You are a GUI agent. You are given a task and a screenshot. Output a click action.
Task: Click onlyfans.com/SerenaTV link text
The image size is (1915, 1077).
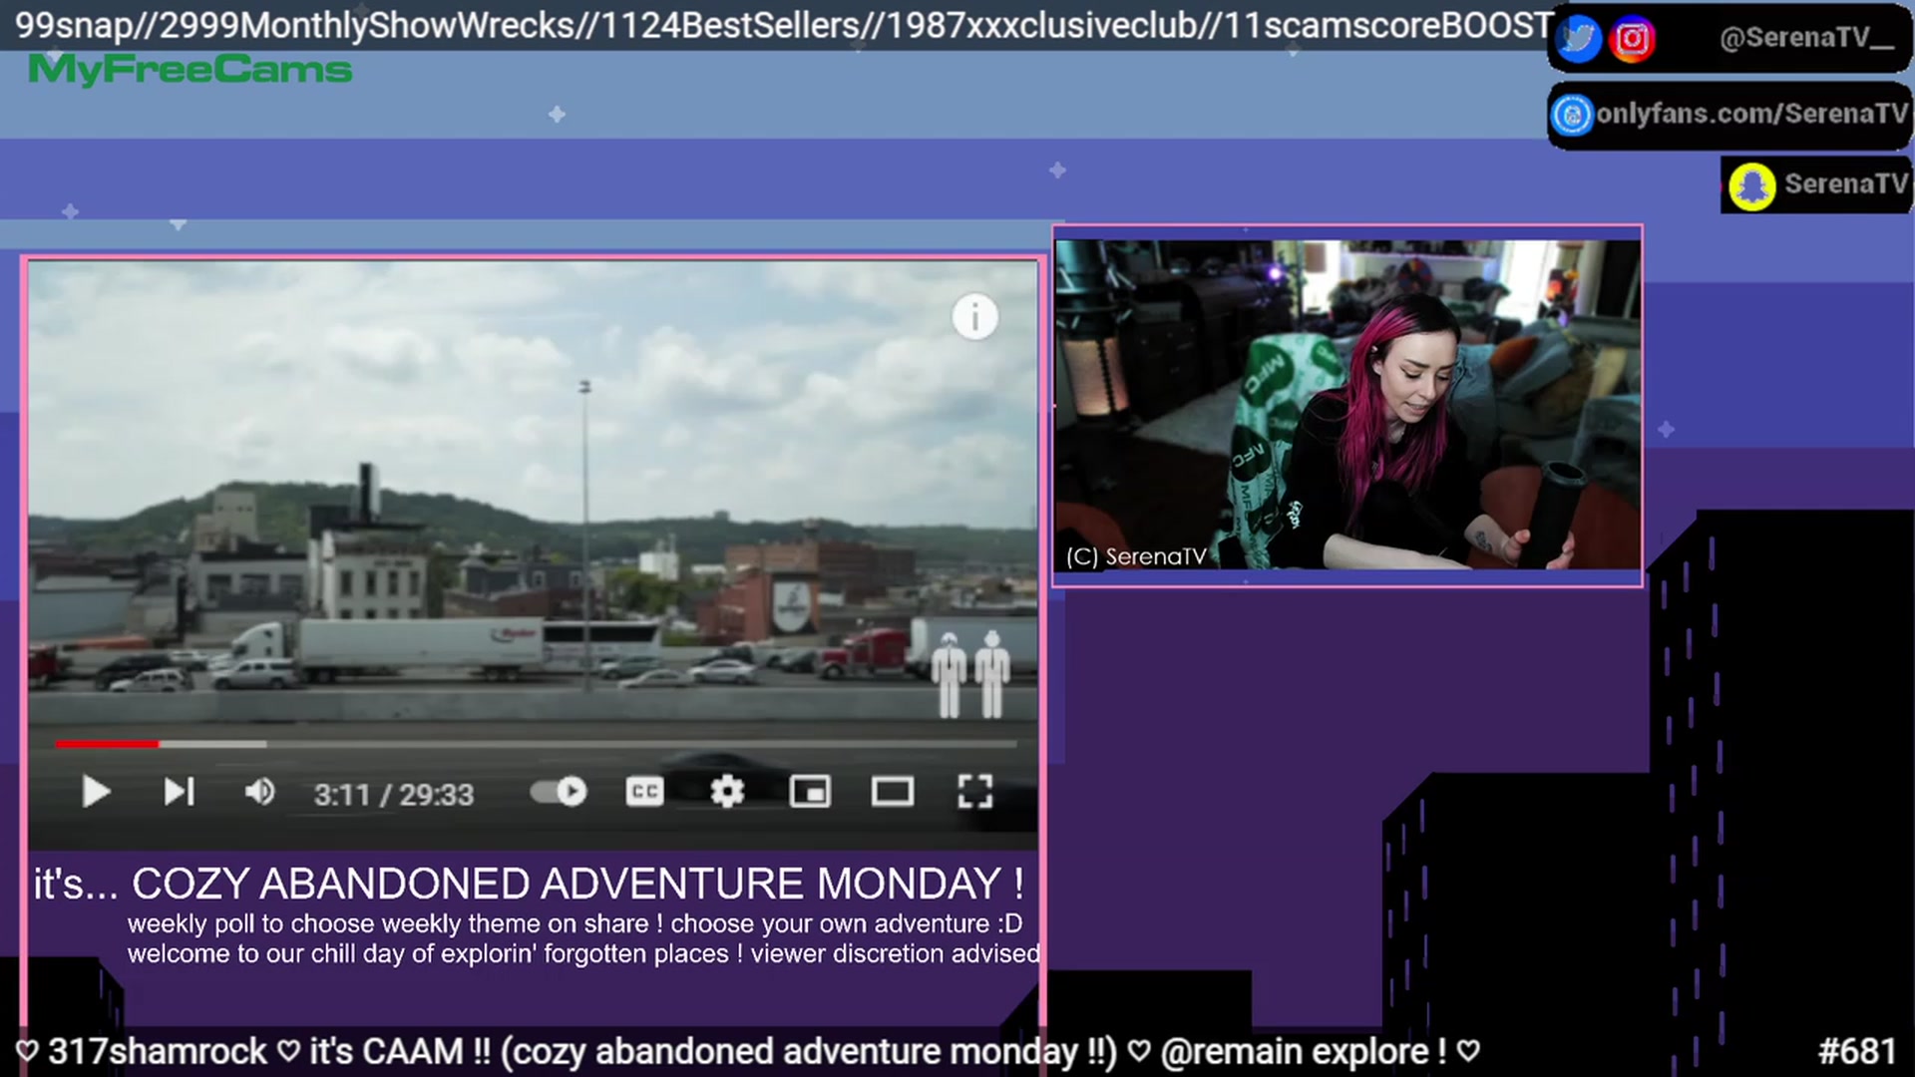click(x=1751, y=114)
